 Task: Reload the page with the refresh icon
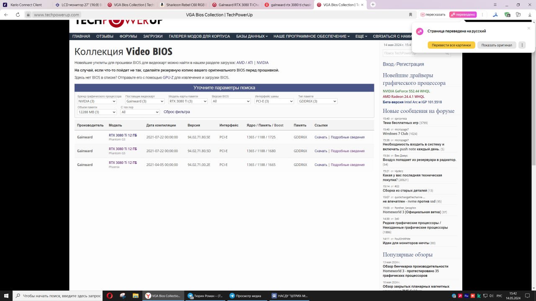pos(18,15)
